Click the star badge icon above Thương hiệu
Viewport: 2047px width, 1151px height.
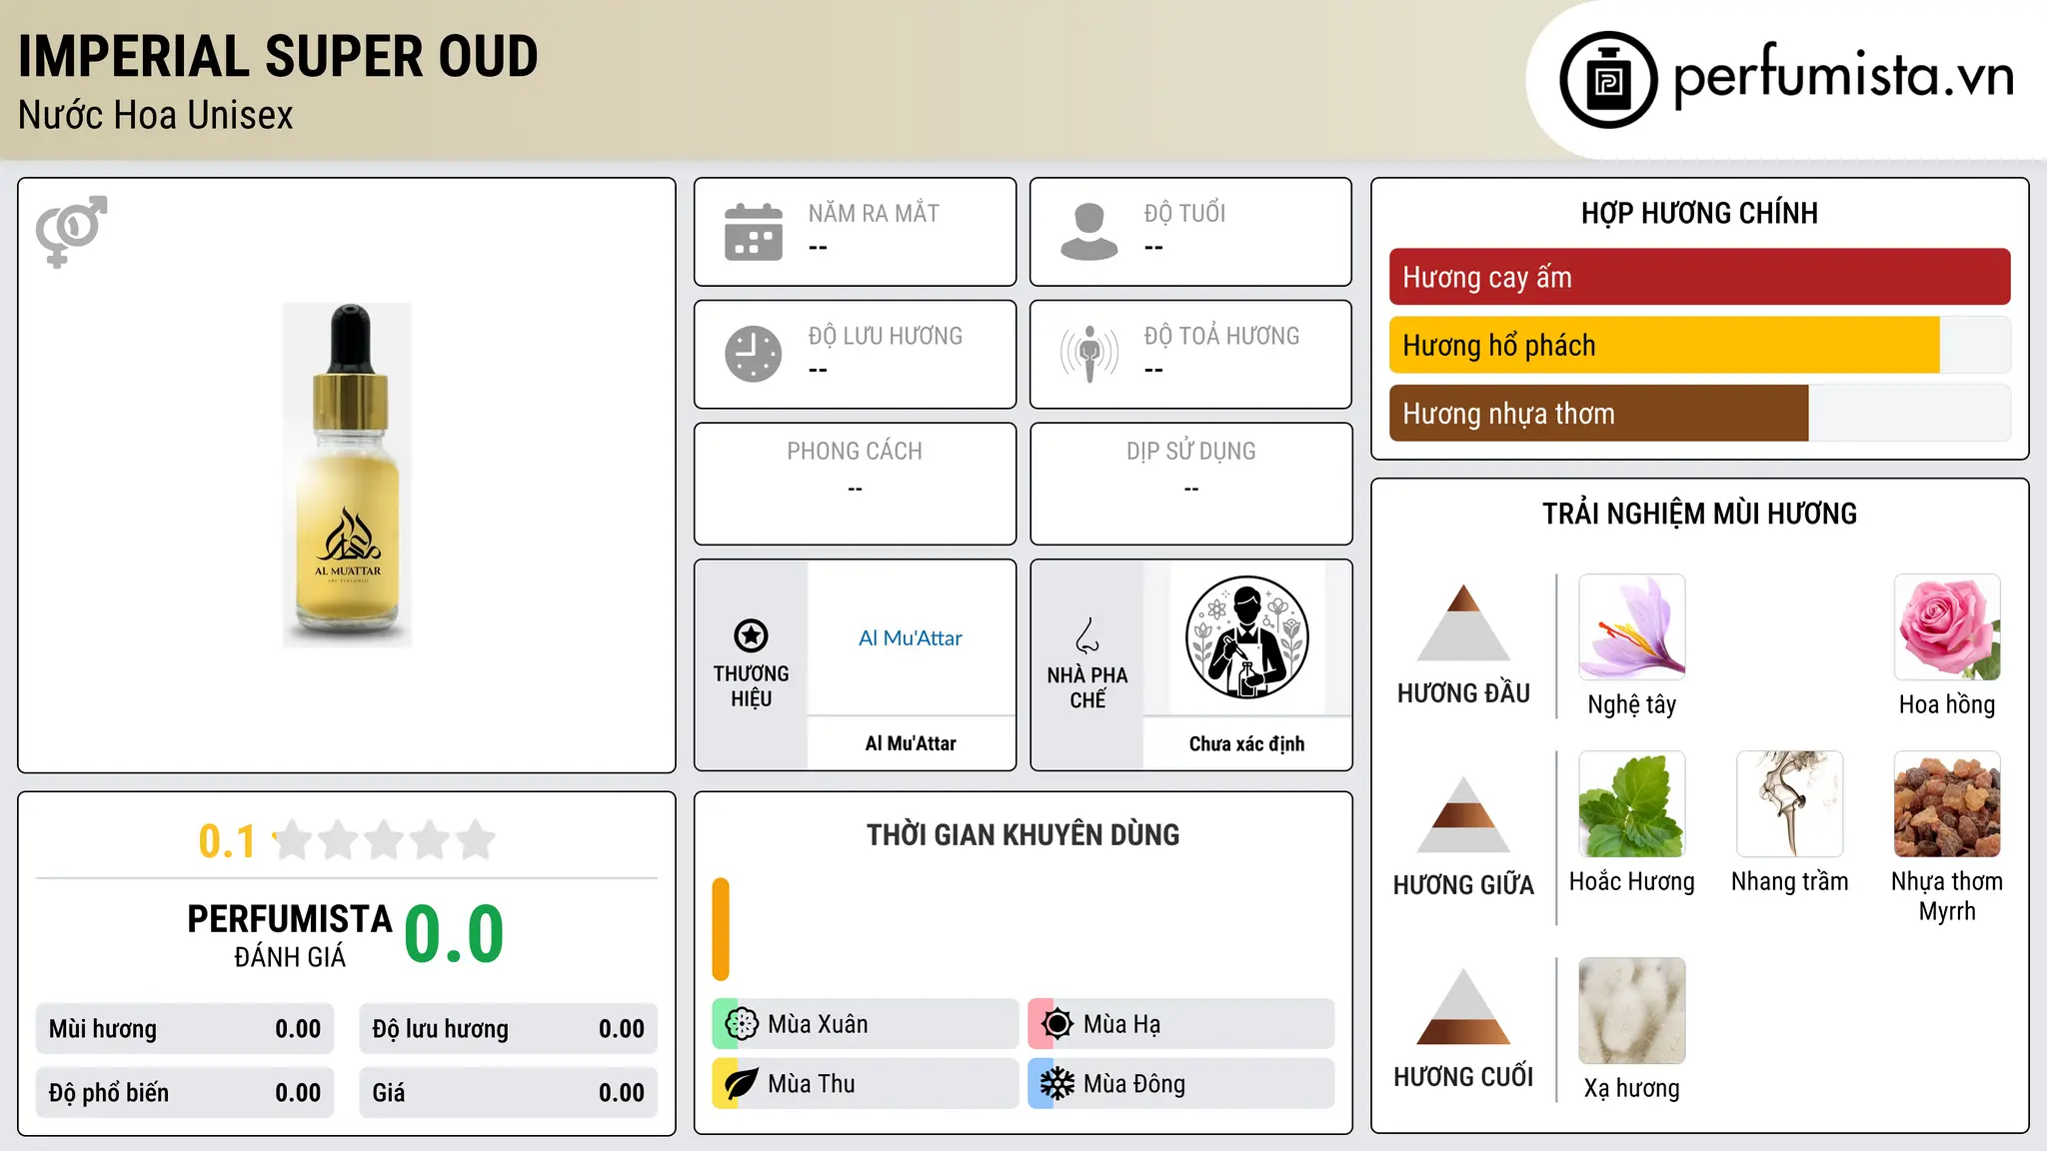pyautogui.click(x=751, y=635)
